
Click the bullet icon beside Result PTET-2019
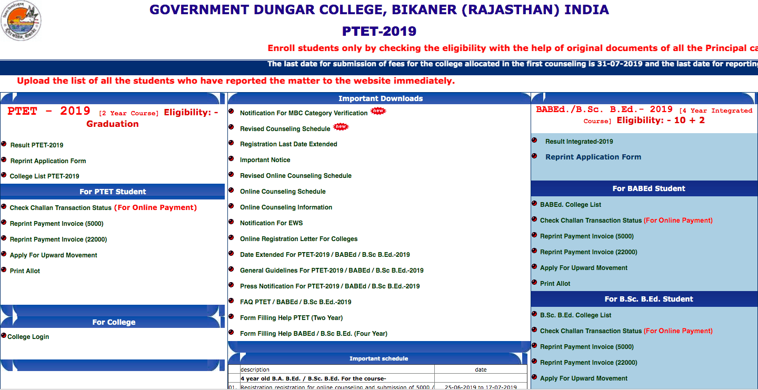point(4,144)
